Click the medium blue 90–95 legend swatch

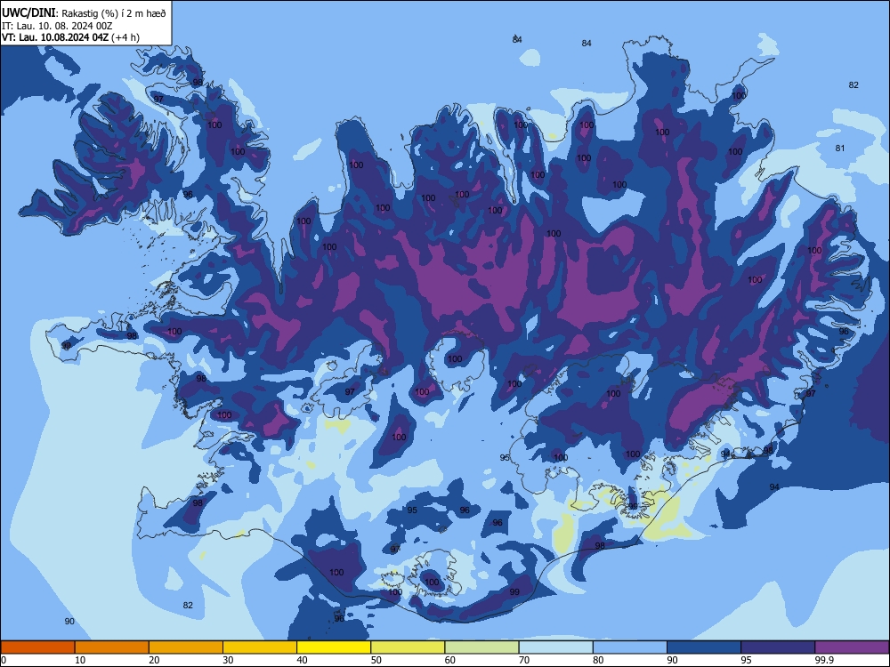coord(704,647)
